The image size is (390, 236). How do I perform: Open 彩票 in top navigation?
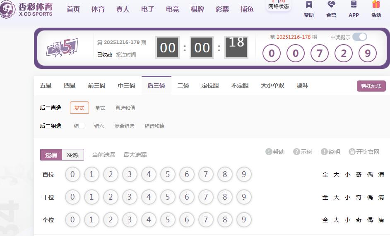coord(222,9)
